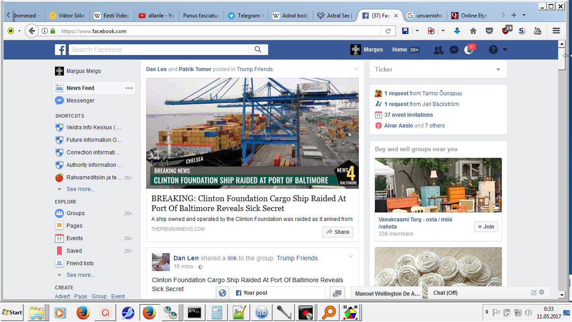572x322 pixels.
Task: Open dropdown arrow beside the red cross icon
Action: click(443, 31)
